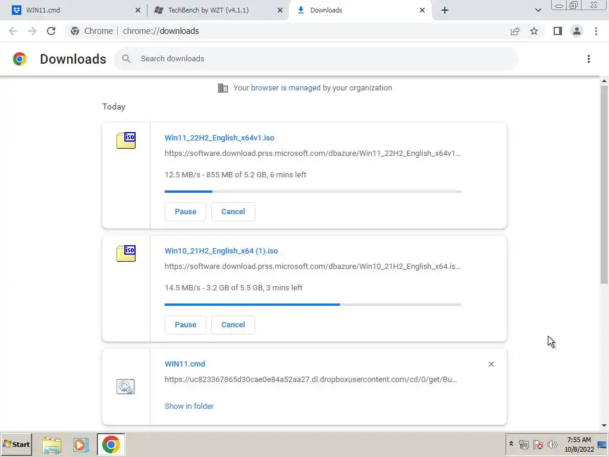Focus the Search downloads field
This screenshot has height=457, width=609.
coord(316,59)
